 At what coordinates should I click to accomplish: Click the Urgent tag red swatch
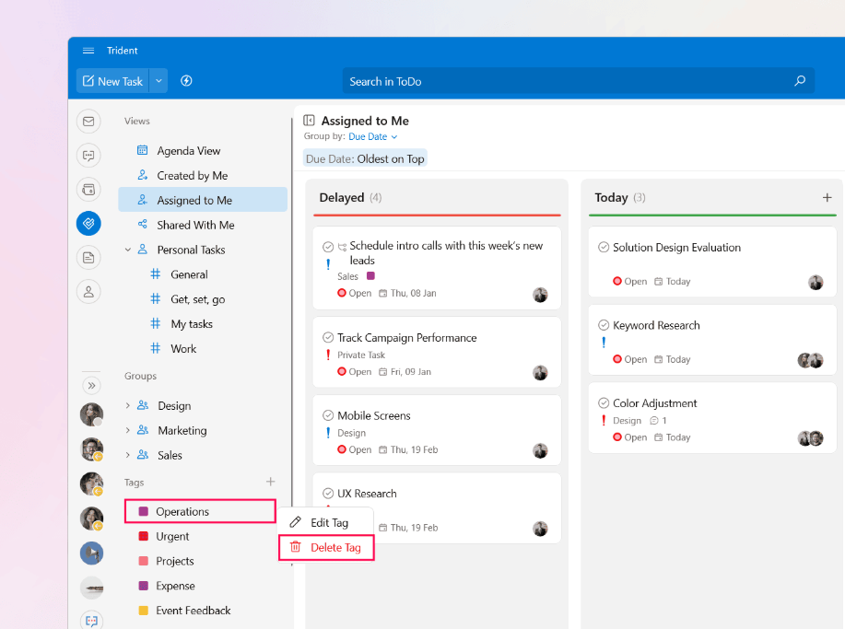tap(144, 536)
